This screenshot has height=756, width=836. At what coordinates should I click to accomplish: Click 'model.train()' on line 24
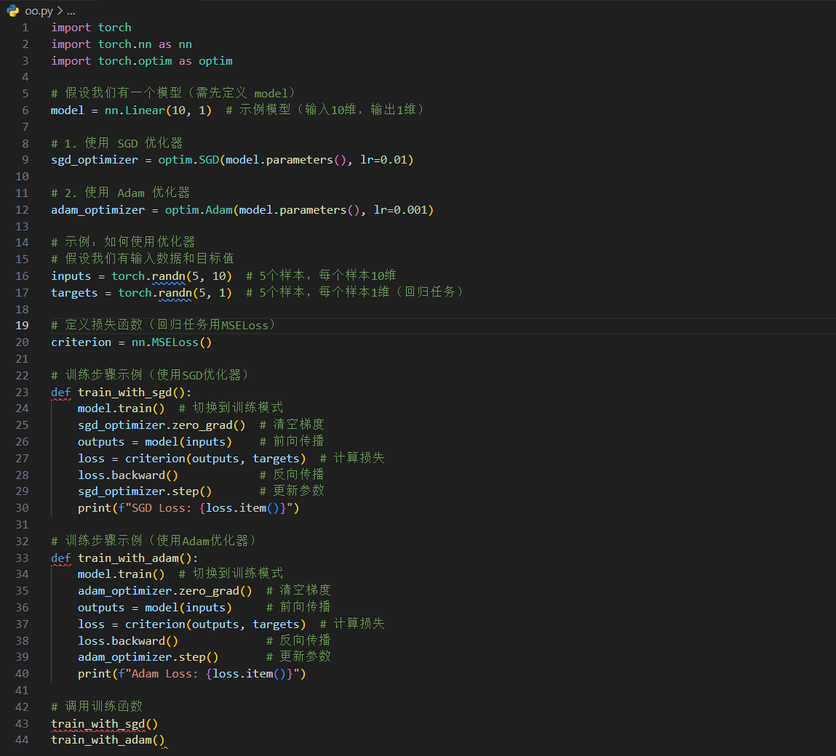121,409
